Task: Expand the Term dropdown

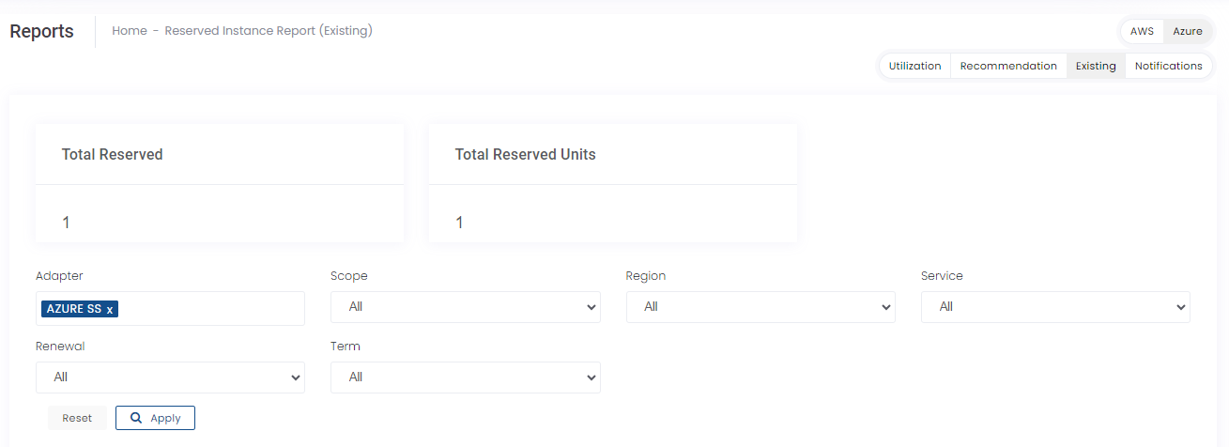Action: pos(465,378)
